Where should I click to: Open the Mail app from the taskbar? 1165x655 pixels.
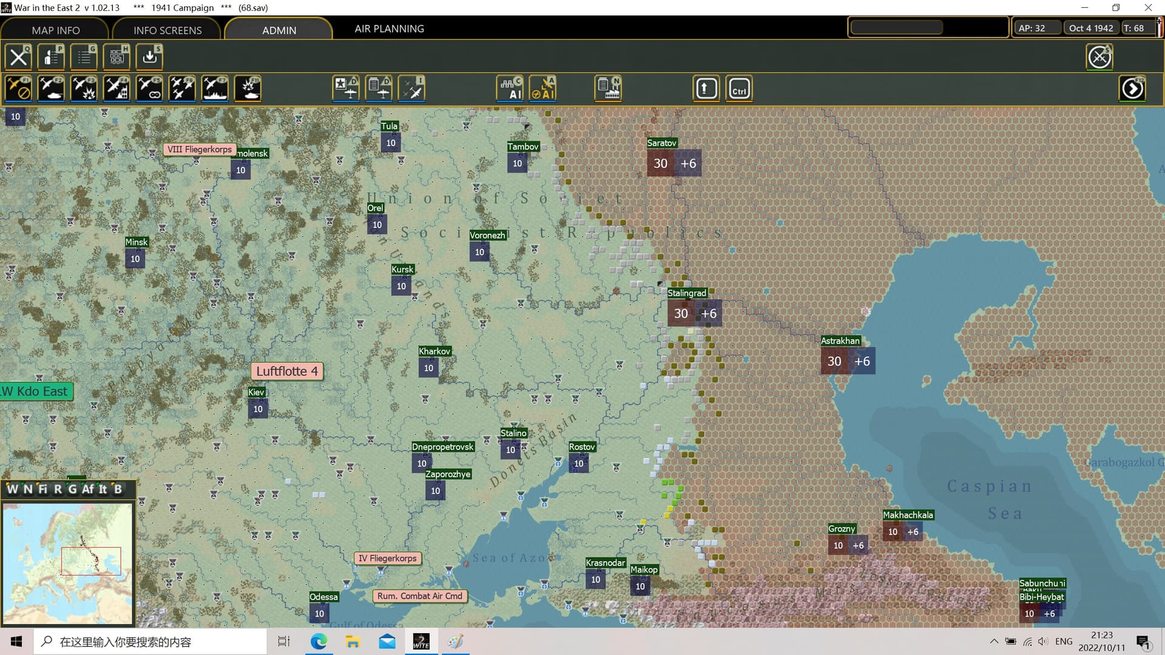[387, 642]
